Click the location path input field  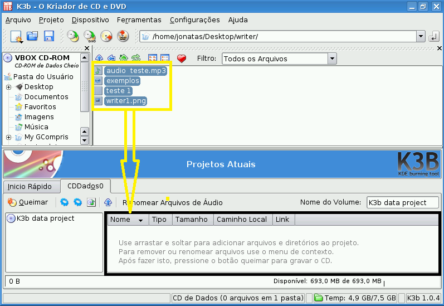[277, 37]
